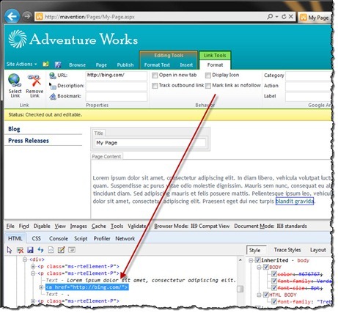Activate Select element by click arrow tool
This screenshot has height=313, width=338.
10,250
